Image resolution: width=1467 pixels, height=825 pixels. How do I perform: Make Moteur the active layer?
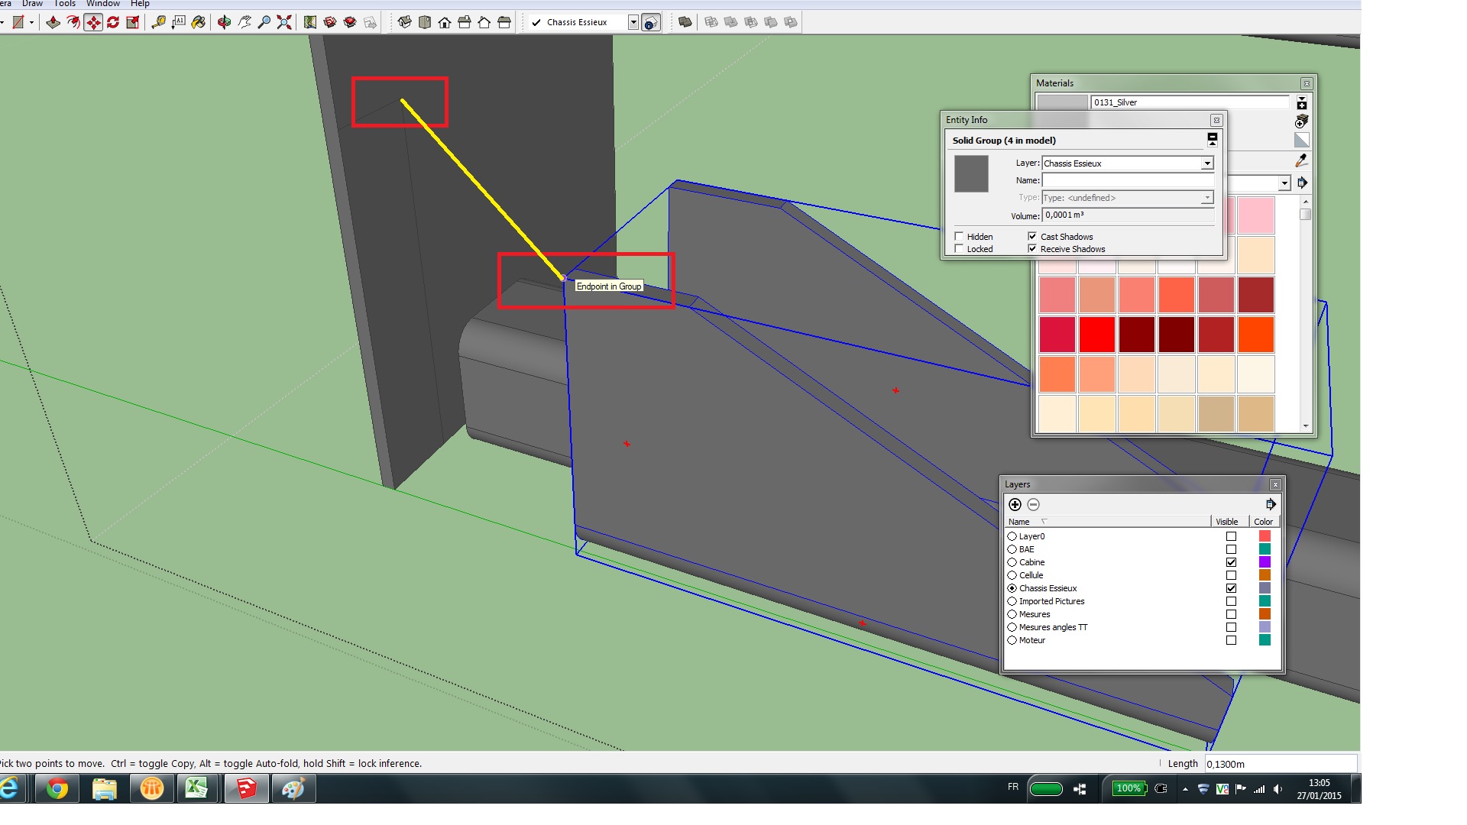pyautogui.click(x=1012, y=640)
